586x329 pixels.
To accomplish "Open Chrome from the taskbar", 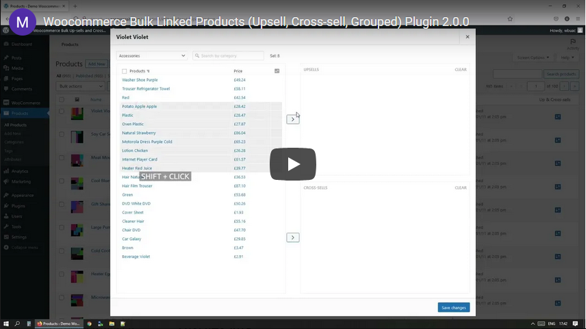I will click(x=89, y=324).
